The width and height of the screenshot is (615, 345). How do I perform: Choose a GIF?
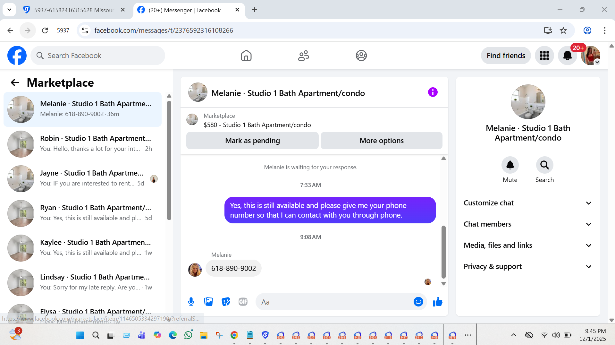click(x=243, y=302)
